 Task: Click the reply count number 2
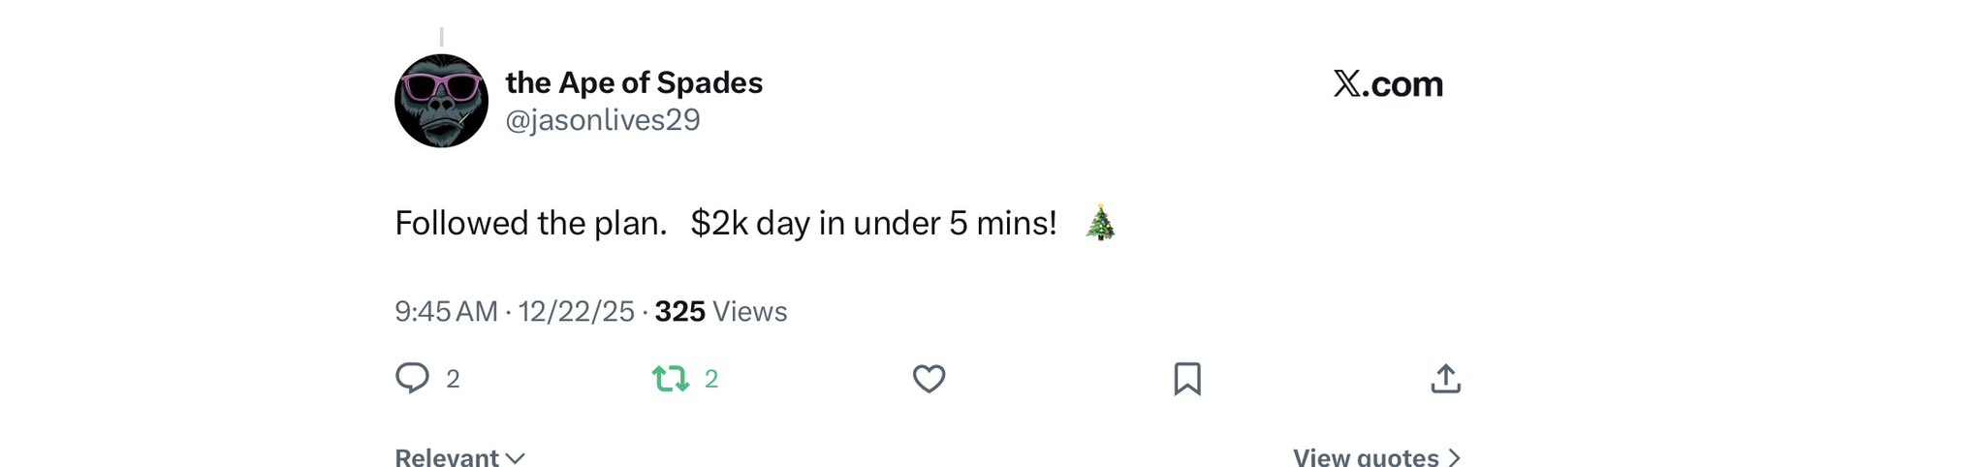click(453, 379)
